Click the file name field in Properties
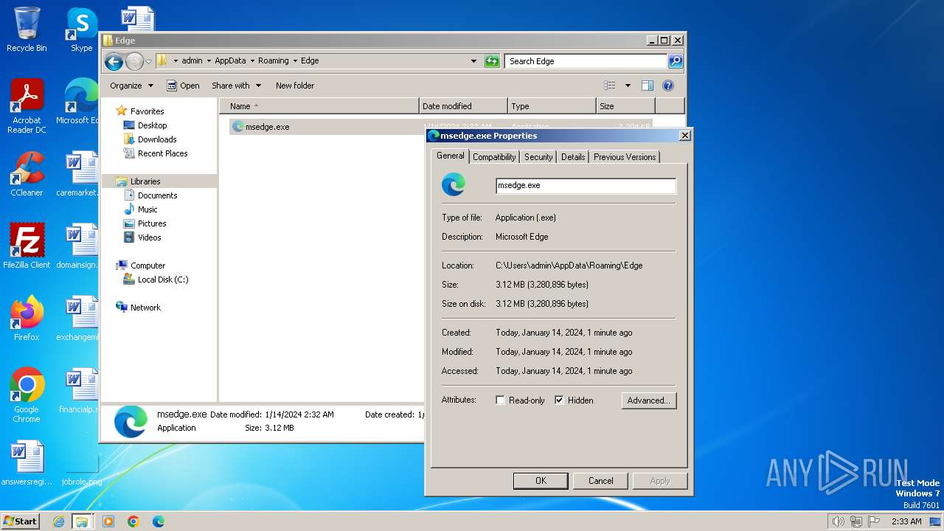 [586, 186]
